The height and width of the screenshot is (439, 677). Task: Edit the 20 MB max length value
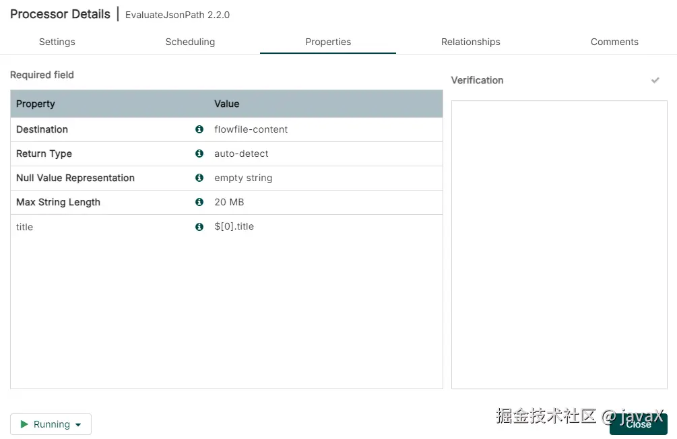229,202
